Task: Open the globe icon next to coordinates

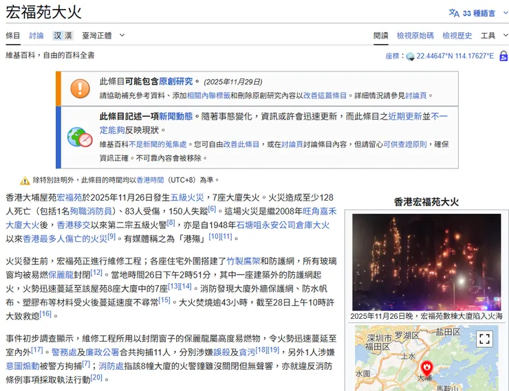Action: 411,56
